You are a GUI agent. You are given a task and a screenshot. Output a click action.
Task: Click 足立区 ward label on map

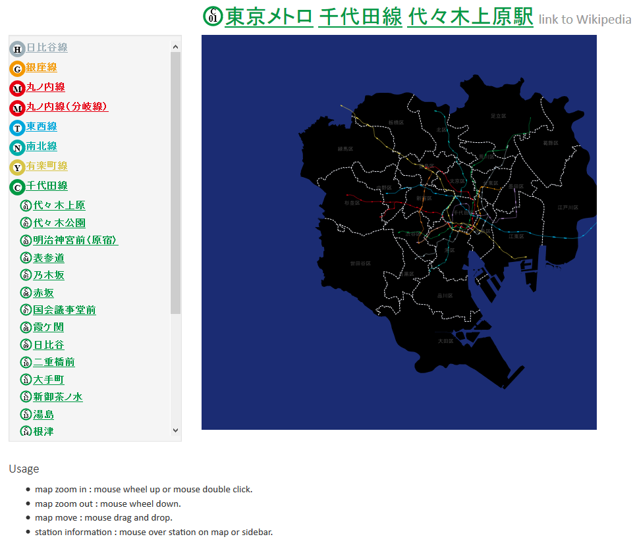tap(498, 116)
